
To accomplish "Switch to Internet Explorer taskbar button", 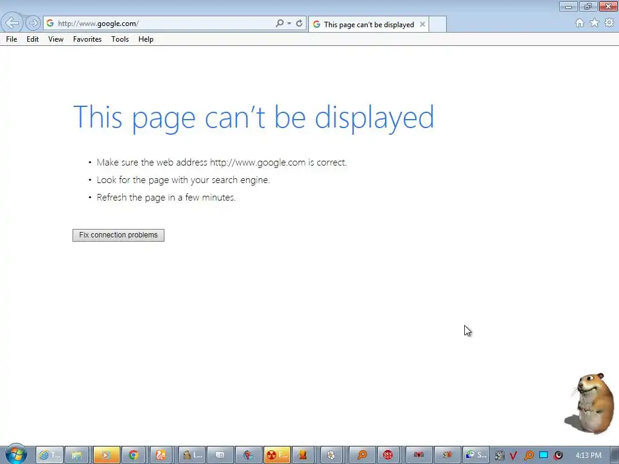I will click(x=50, y=455).
